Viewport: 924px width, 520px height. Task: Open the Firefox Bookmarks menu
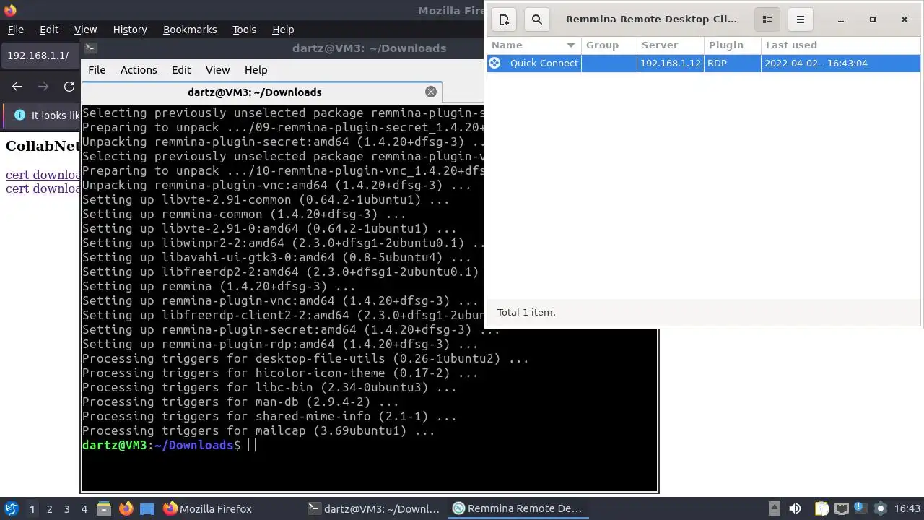coord(190,30)
